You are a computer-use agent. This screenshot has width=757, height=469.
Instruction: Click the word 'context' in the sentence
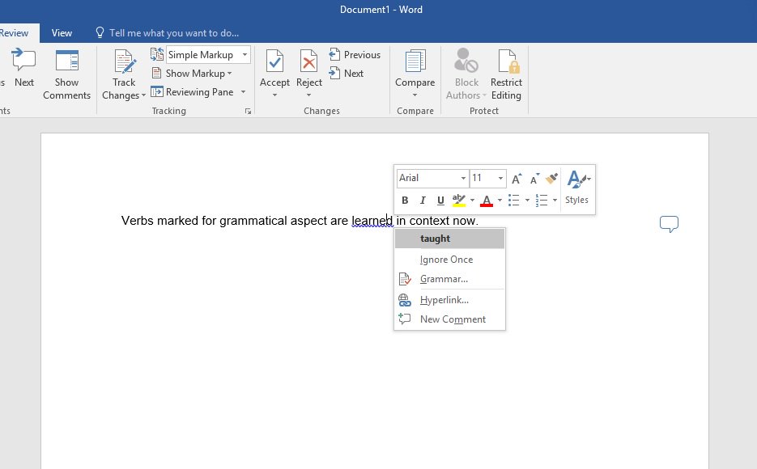pos(429,221)
